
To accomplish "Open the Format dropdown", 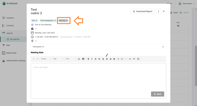I will 46,59.
